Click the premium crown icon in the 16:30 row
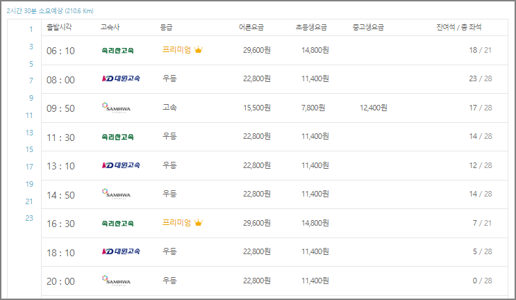Viewport: 516px width, 300px height. coord(199,223)
